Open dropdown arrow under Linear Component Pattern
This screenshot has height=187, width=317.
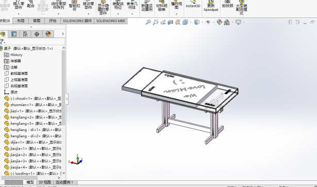59,14
